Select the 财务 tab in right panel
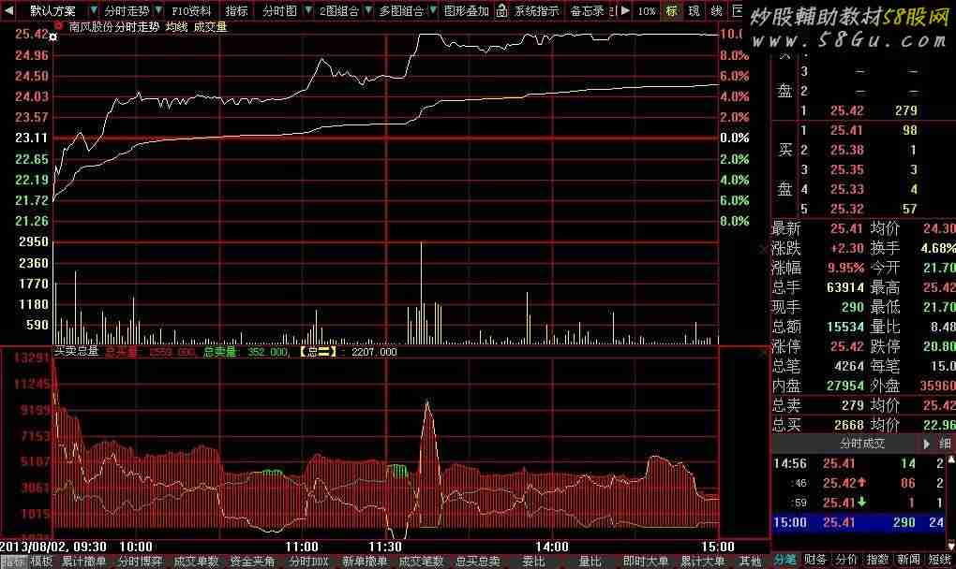The width and height of the screenshot is (956, 569). [815, 560]
